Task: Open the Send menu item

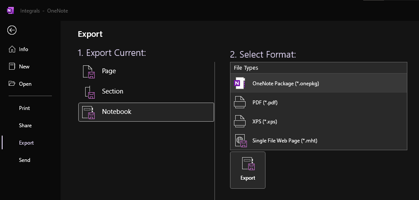Action: pyautogui.click(x=25, y=160)
